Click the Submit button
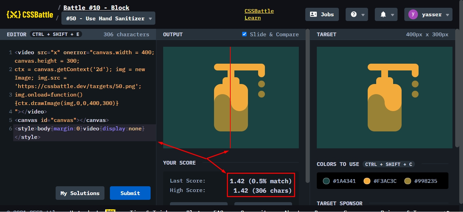This screenshot has height=212, width=463. point(130,193)
